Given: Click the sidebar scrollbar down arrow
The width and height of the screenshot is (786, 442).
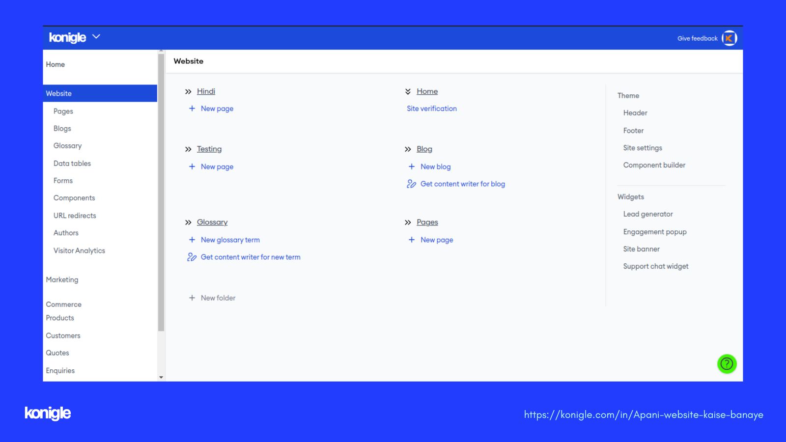Looking at the screenshot, I should (x=161, y=377).
